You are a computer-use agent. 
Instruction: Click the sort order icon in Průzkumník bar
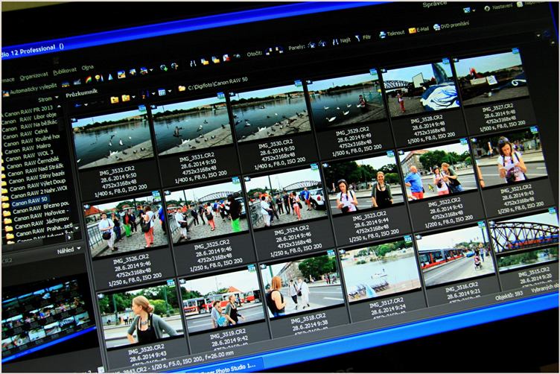(x=145, y=95)
